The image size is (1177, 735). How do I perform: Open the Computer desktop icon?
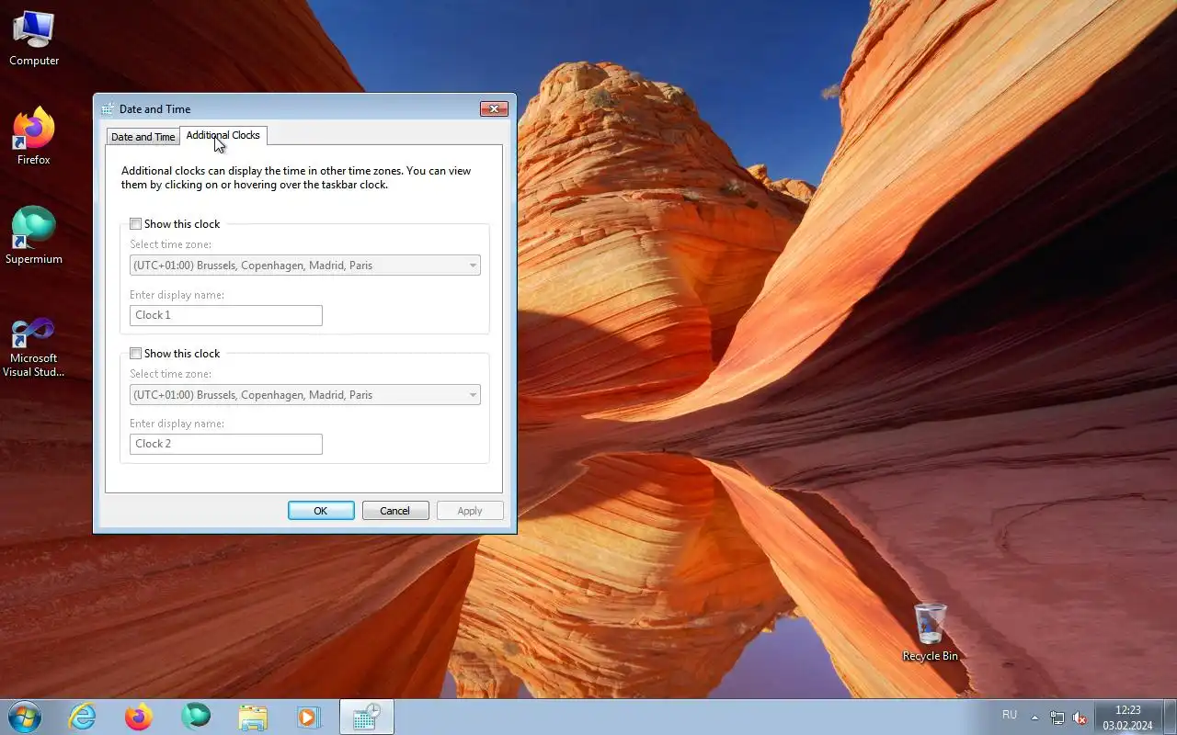pos(34,39)
